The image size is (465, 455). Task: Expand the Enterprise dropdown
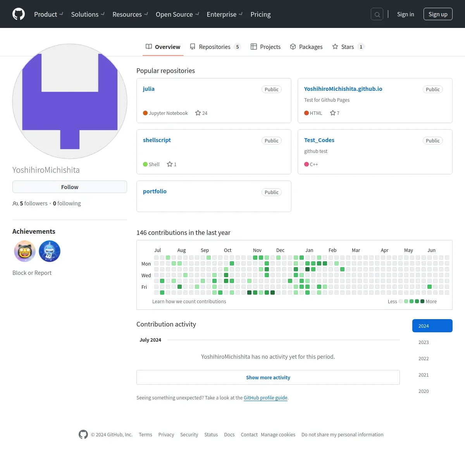(225, 14)
